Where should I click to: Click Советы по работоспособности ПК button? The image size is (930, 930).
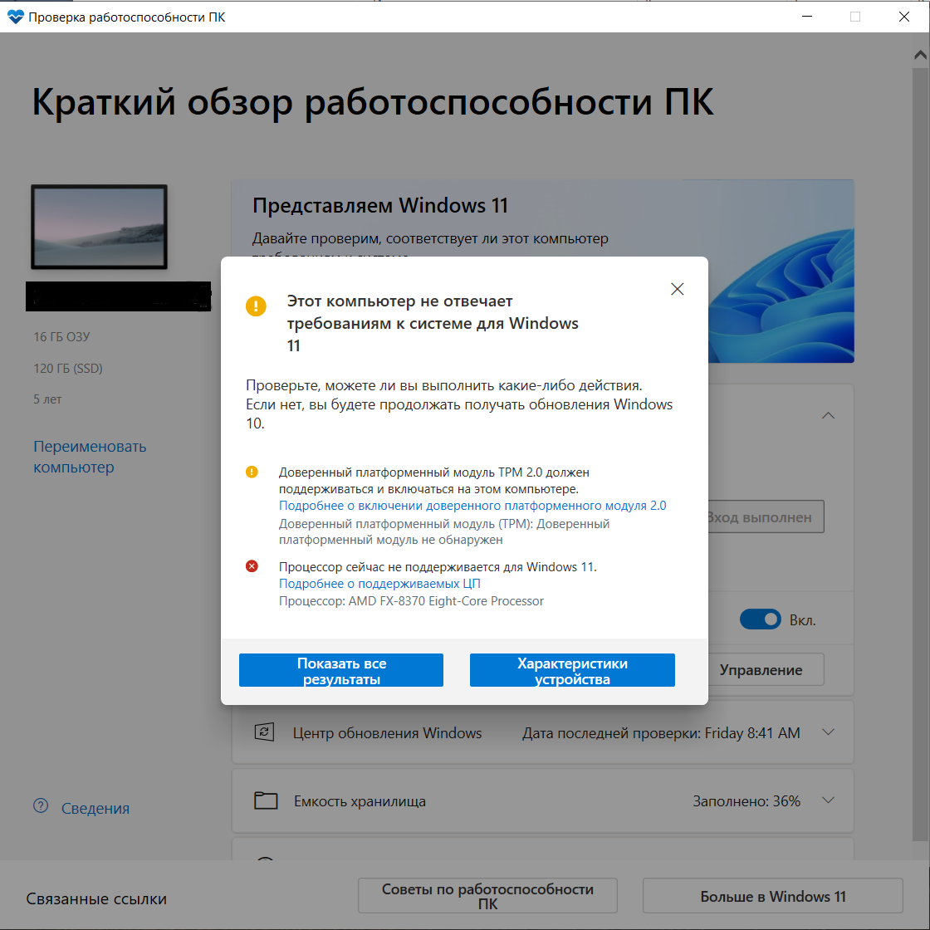487,896
